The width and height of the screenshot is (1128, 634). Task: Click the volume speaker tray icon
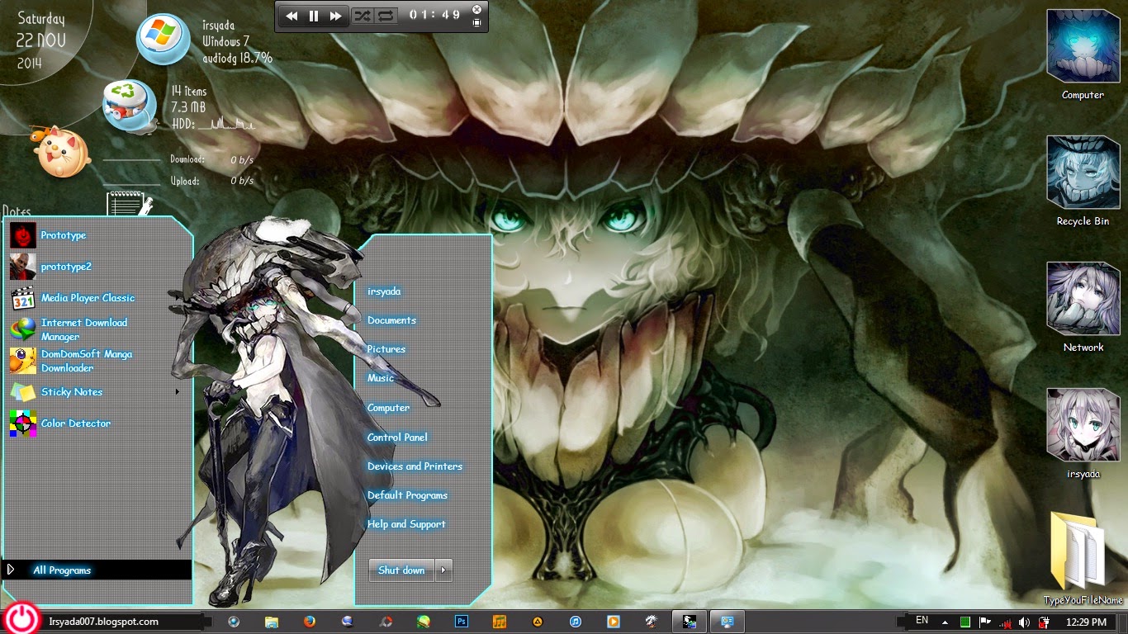click(x=1024, y=622)
